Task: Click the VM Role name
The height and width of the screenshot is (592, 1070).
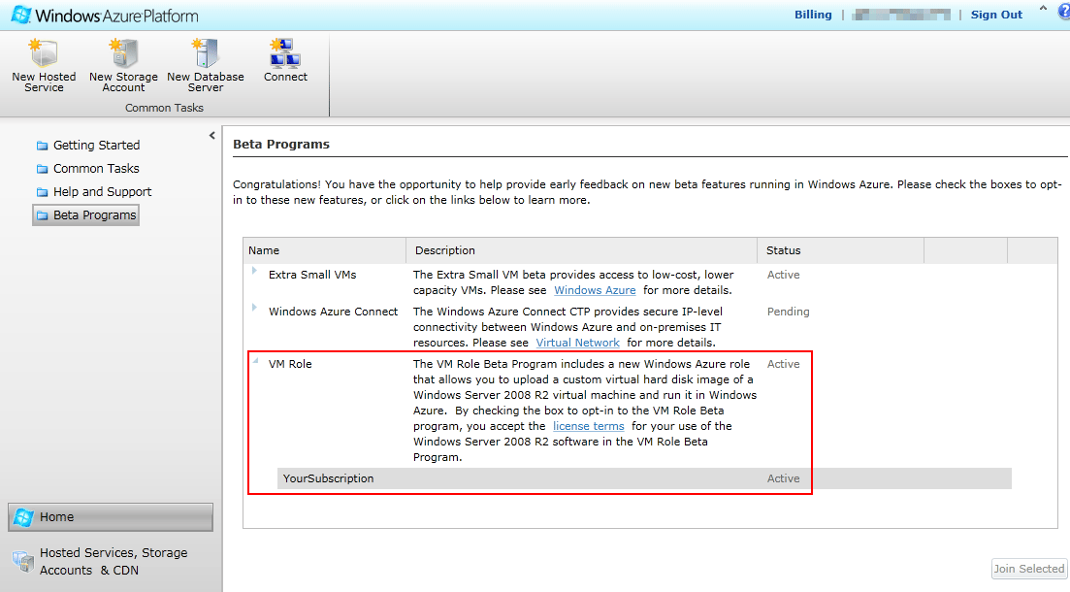Action: click(290, 364)
